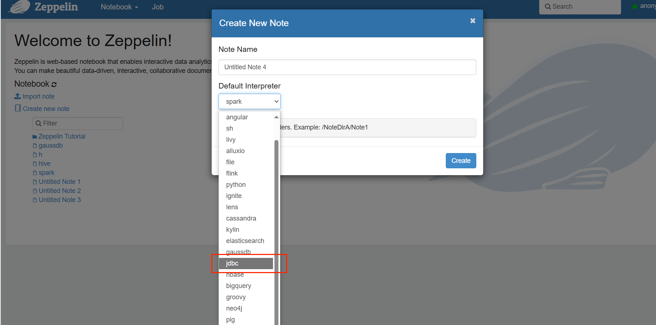The image size is (656, 325).
Task: Click the Zeppelin logo icon
Action: click(20, 7)
